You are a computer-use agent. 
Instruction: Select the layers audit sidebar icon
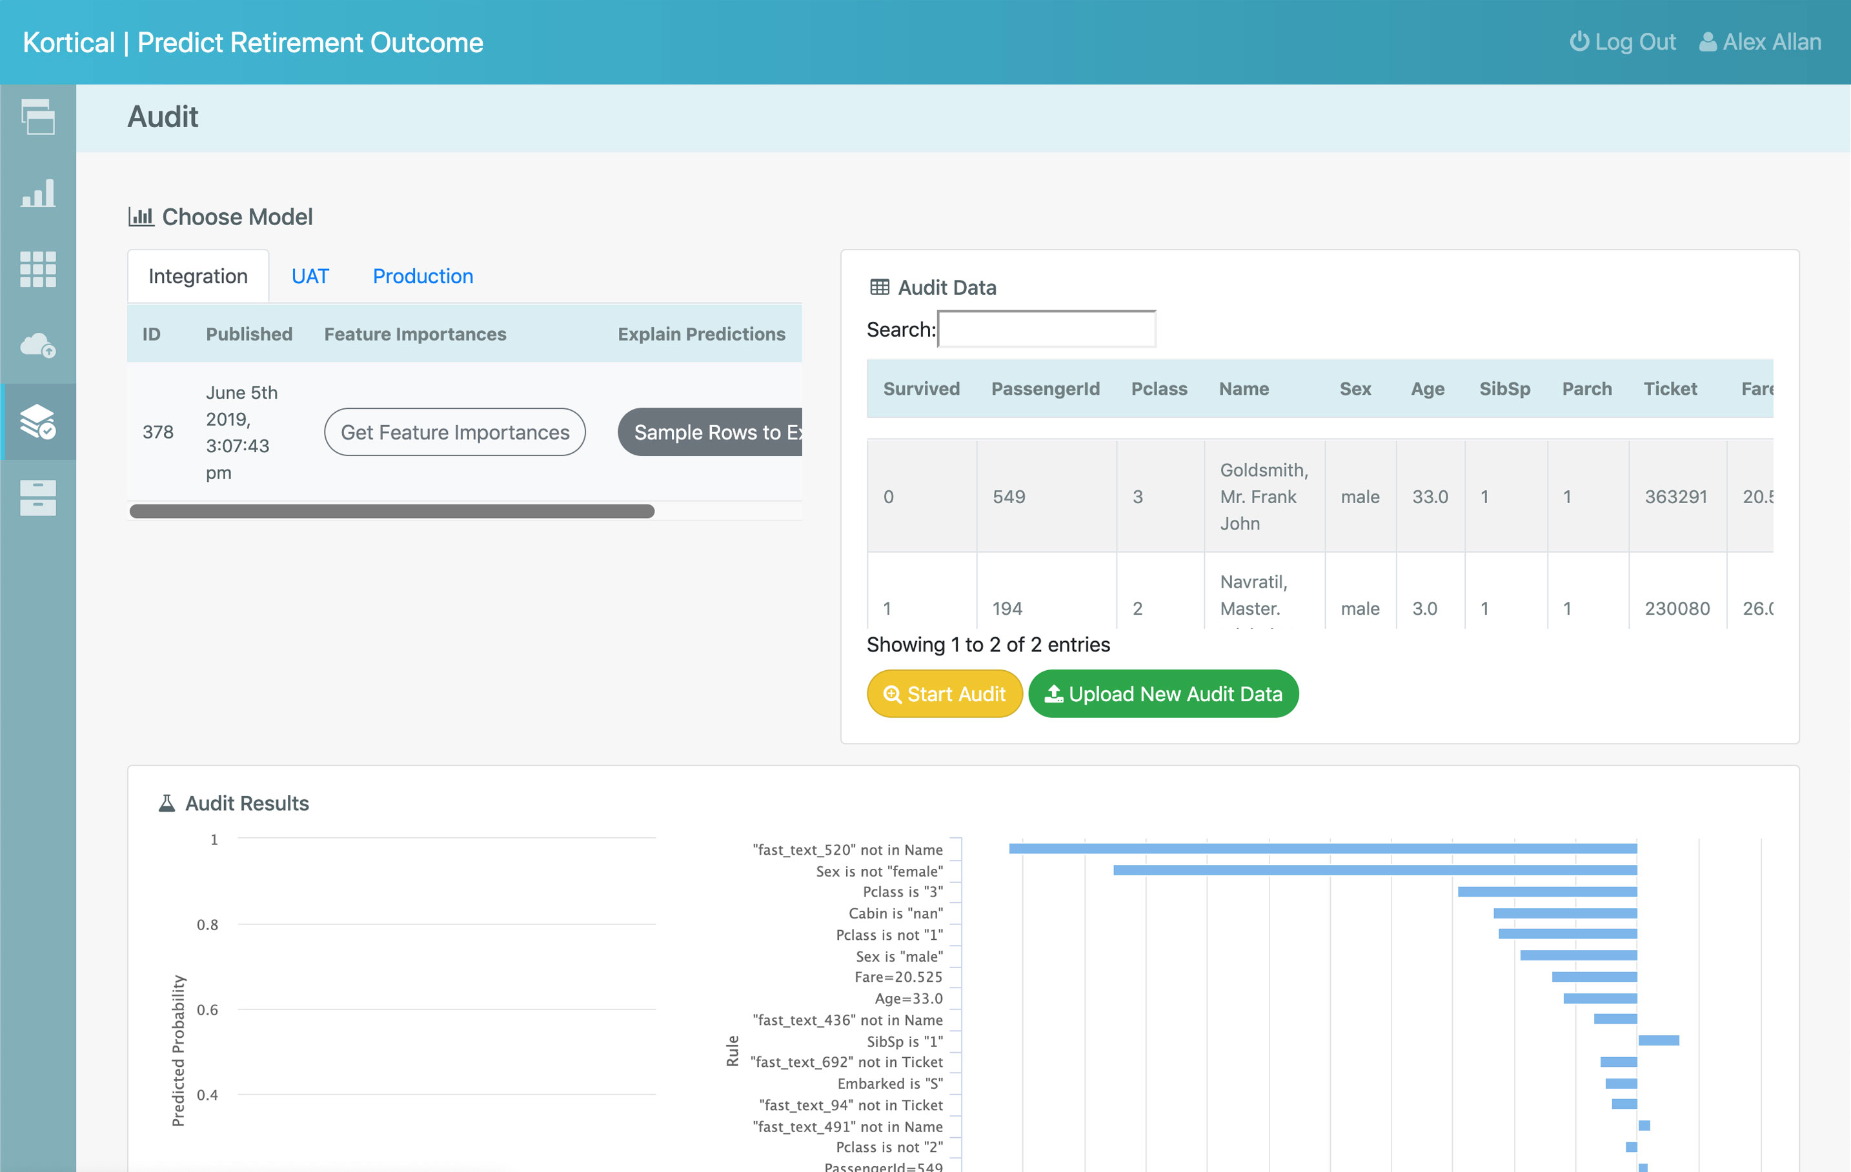tap(37, 422)
